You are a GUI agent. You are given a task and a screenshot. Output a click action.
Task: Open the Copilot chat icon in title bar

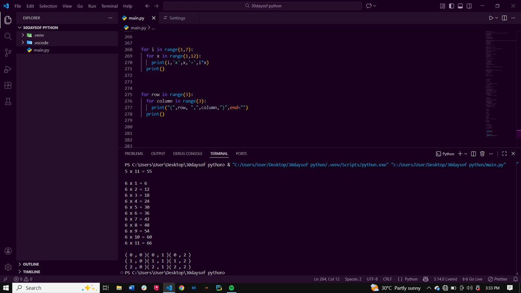[369, 6]
